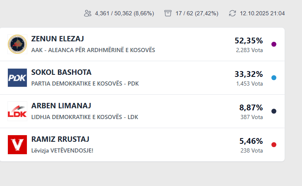Click the AAK party logo
Viewport: 302px width, 186px height.
[x=17, y=44]
